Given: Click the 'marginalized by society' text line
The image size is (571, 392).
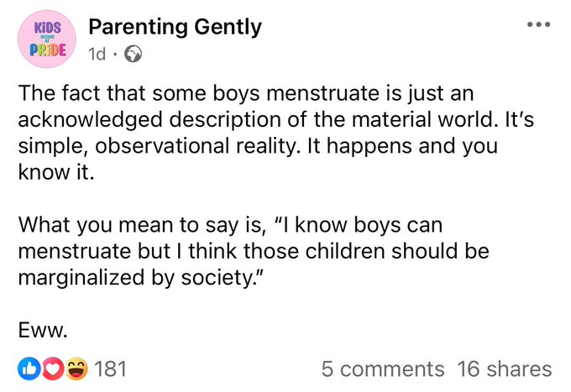Looking at the screenshot, I should (x=140, y=278).
